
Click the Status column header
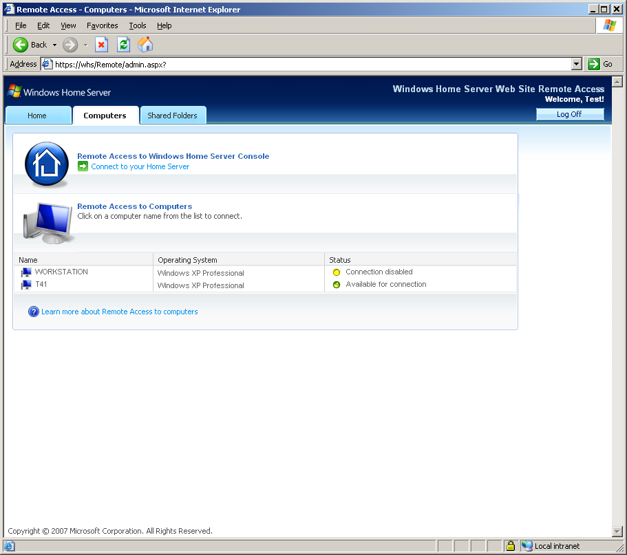coord(421,260)
